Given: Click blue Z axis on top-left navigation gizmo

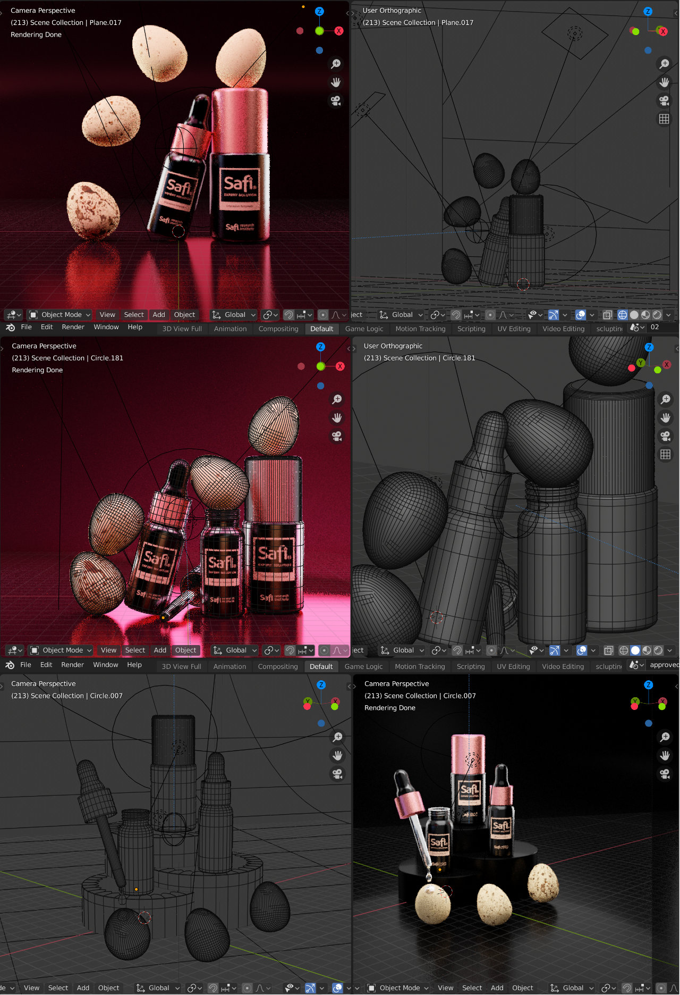Looking at the screenshot, I should coord(319,11).
